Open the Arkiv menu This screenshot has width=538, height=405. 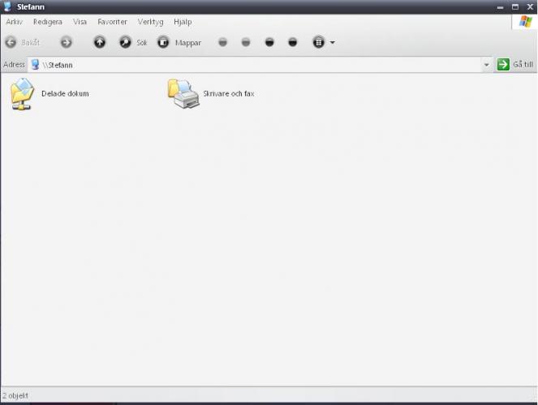coord(14,22)
